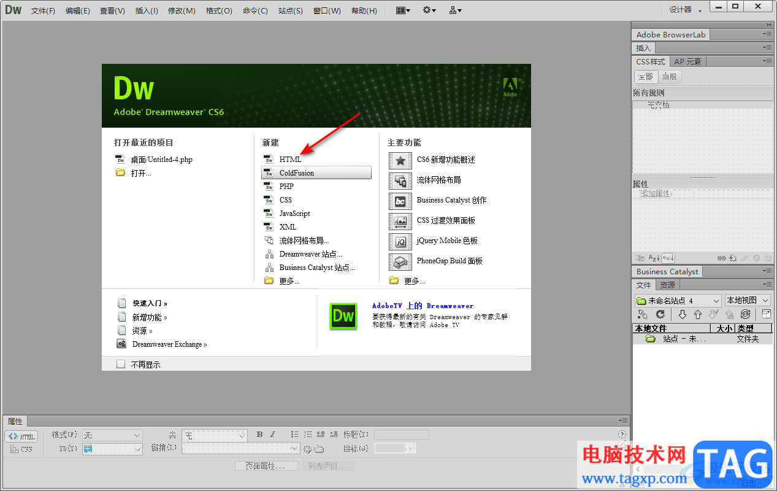Click the expand Files panel icon

(x=766, y=314)
